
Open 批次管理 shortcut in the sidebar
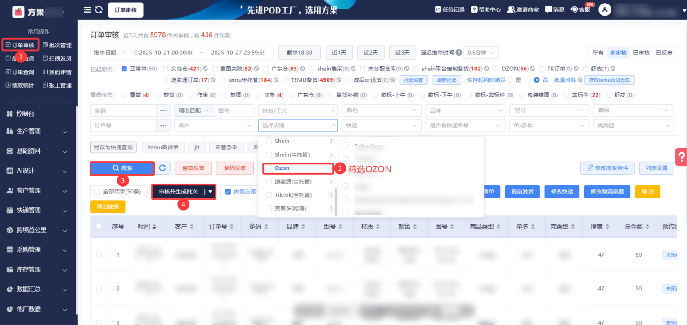57,45
